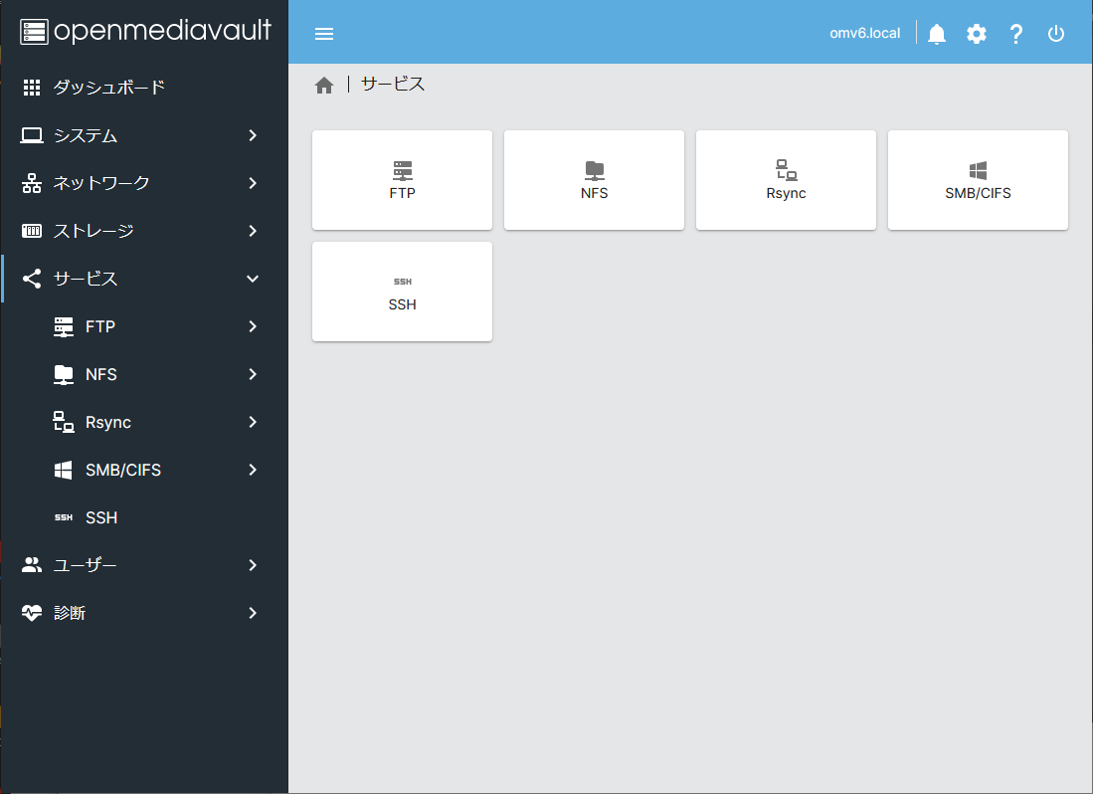Expand the System menu chevron
This screenshot has width=1093, height=794.
click(x=253, y=135)
